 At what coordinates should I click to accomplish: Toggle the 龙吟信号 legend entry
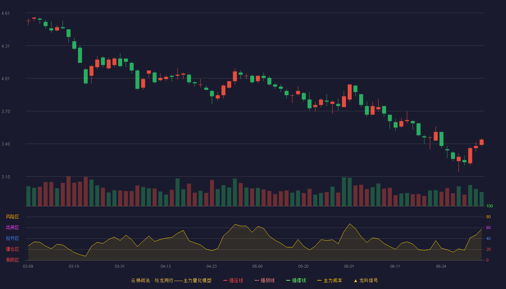click(366, 280)
